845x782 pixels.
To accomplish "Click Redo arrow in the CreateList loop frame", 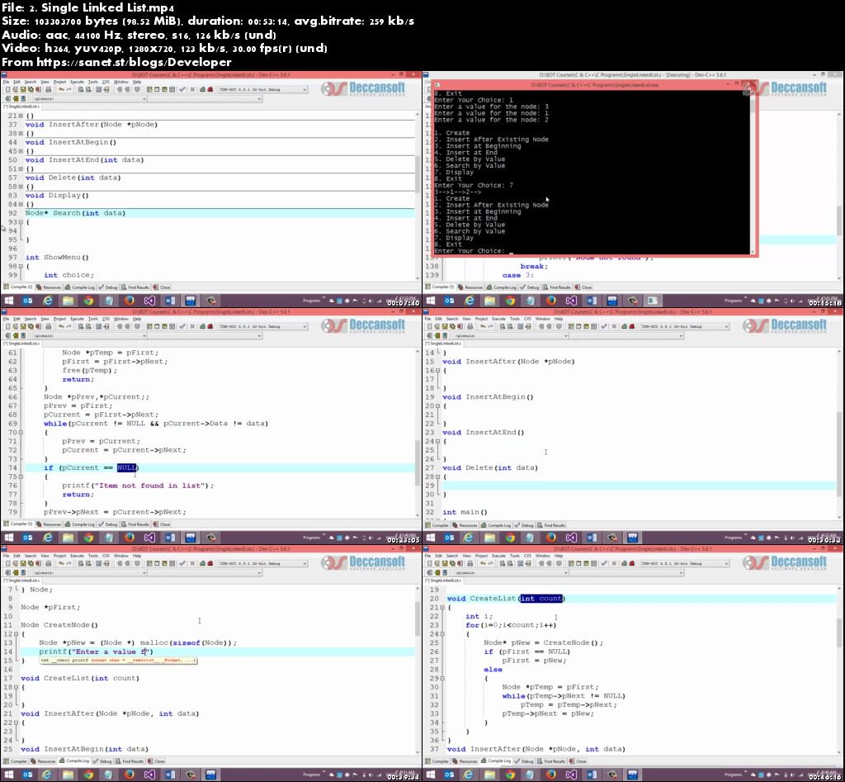I will tap(490, 563).
